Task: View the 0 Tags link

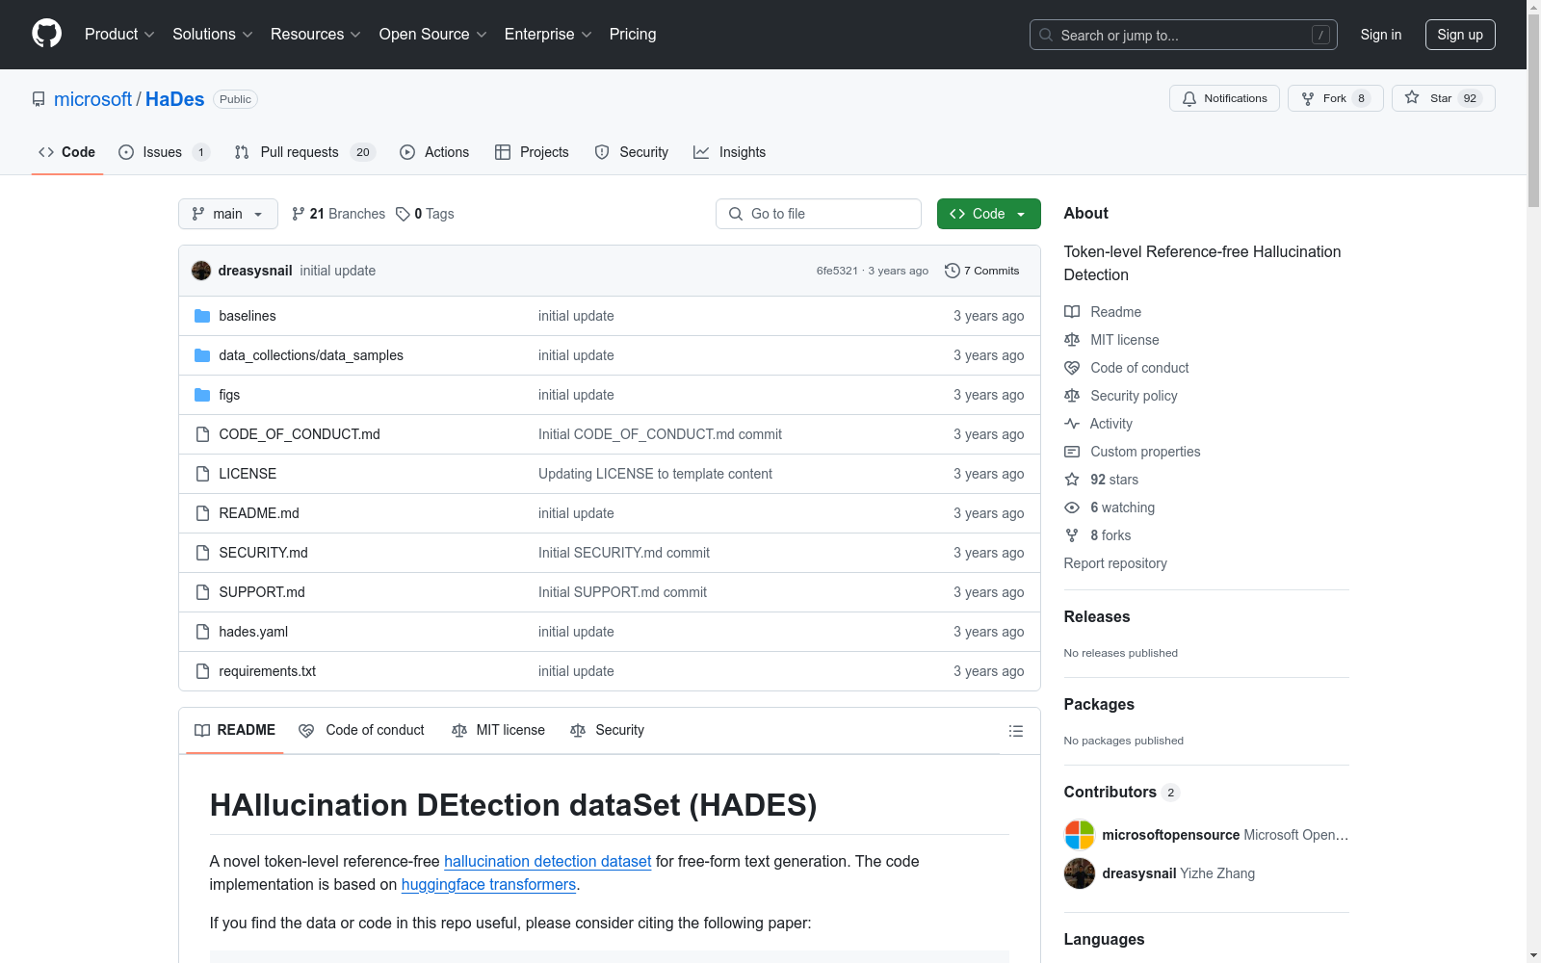Action: (x=425, y=214)
